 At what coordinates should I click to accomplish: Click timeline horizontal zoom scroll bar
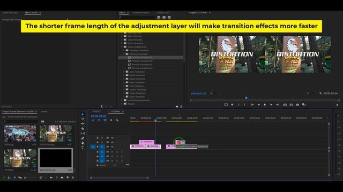coord(120,178)
